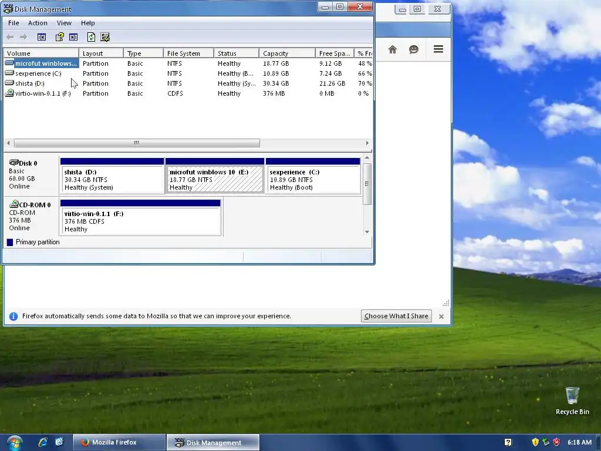Click the 6:18 AM taskbar clock
Screen dimensions: 601x451
point(579,442)
